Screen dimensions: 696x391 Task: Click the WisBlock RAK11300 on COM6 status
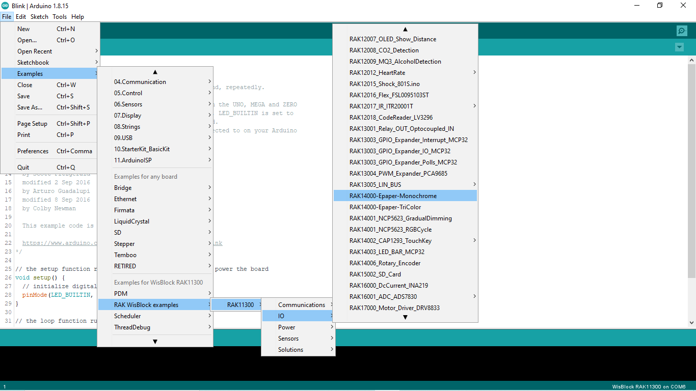coord(649,387)
